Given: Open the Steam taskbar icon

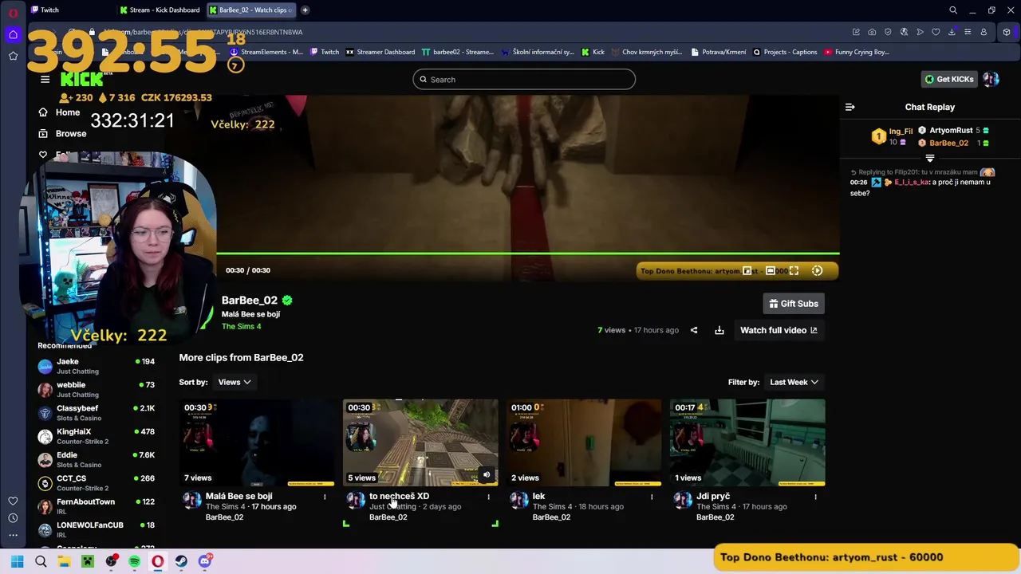Looking at the screenshot, I should pyautogui.click(x=181, y=561).
